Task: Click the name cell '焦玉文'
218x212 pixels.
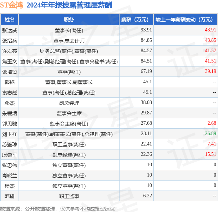Action: click(9, 61)
